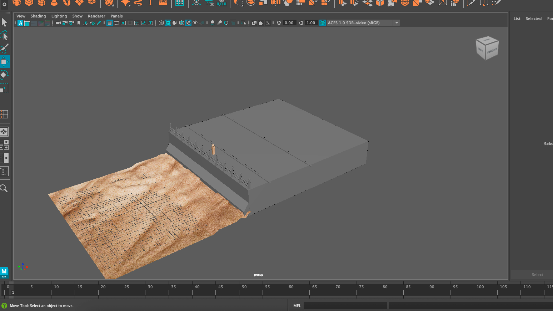Click the gamma value field 1.00

311,23
